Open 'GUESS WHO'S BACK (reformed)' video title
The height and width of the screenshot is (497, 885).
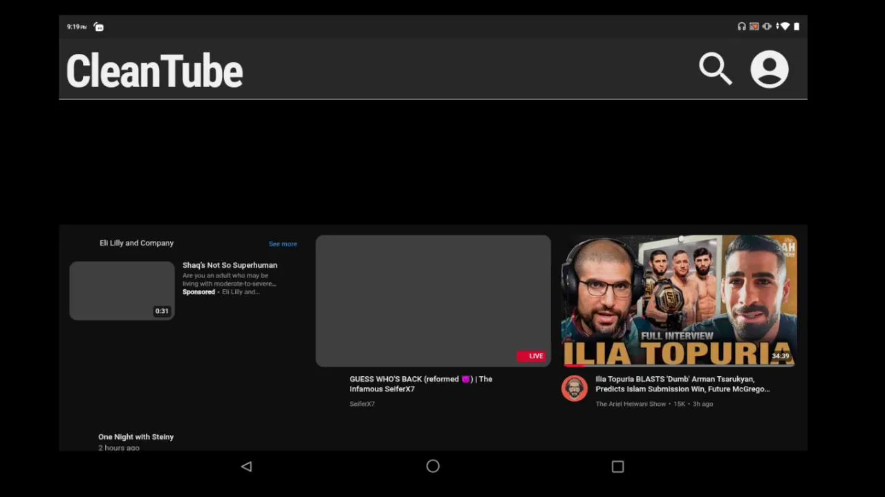click(421, 384)
